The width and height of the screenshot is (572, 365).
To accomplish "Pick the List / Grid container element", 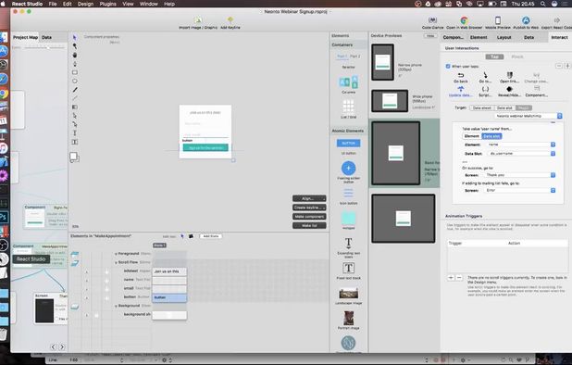I will click(348, 107).
